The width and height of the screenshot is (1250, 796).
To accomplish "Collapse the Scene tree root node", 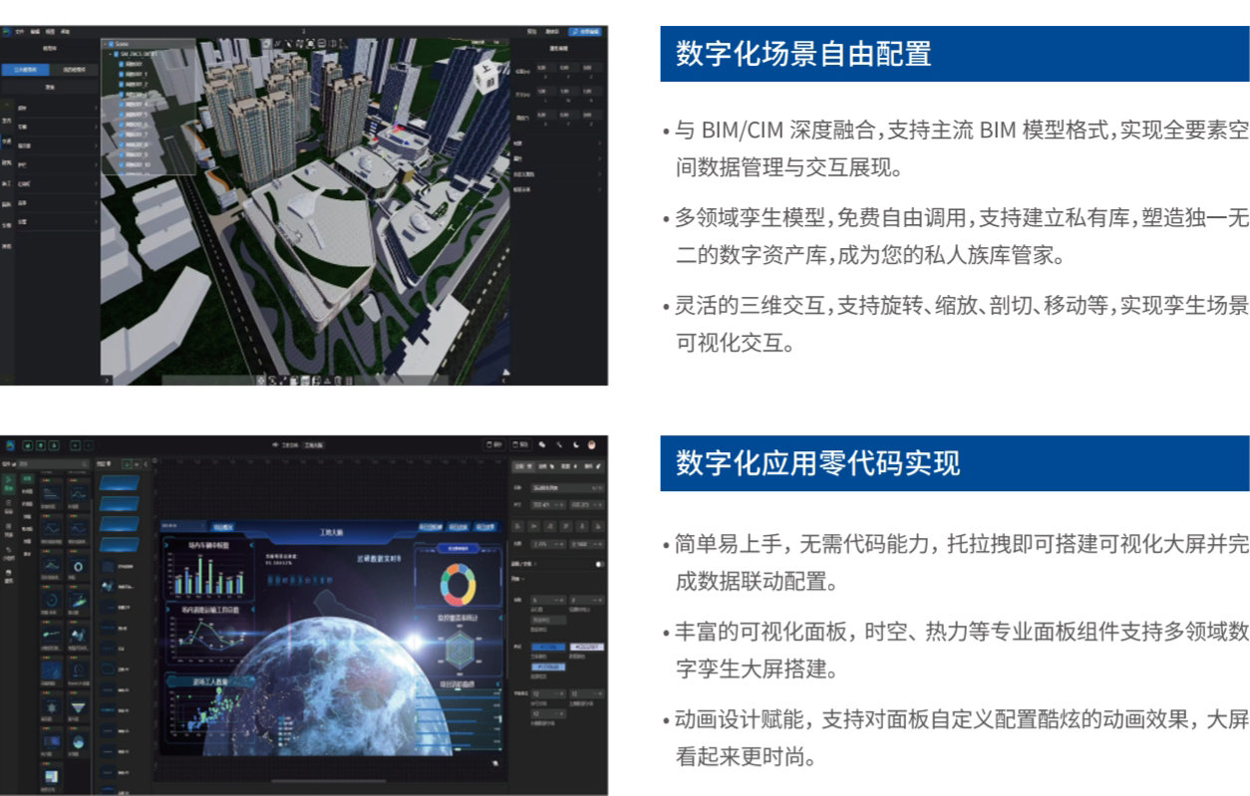I will tap(104, 44).
